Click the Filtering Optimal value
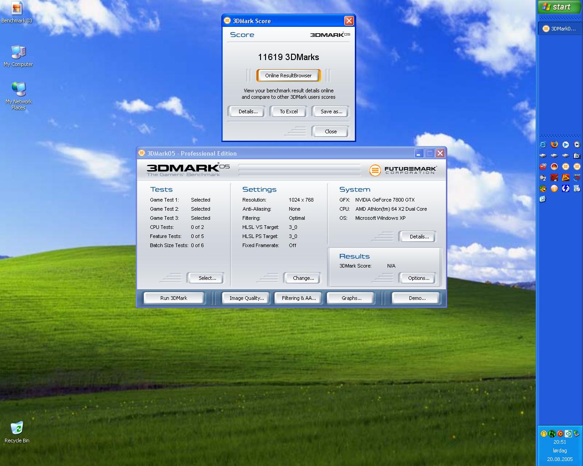This screenshot has width=583, height=466. [x=297, y=218]
